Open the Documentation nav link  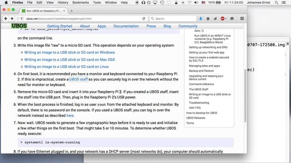(126, 26)
